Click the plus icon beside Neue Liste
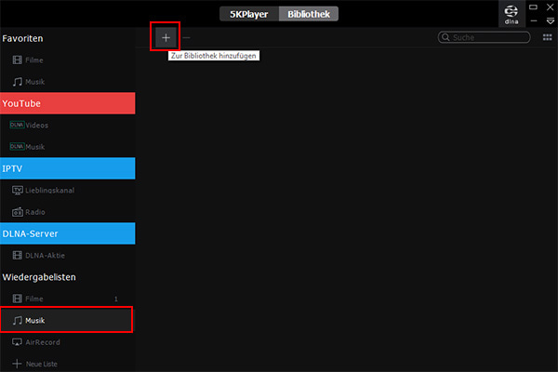The image size is (558, 372). tap(17, 364)
